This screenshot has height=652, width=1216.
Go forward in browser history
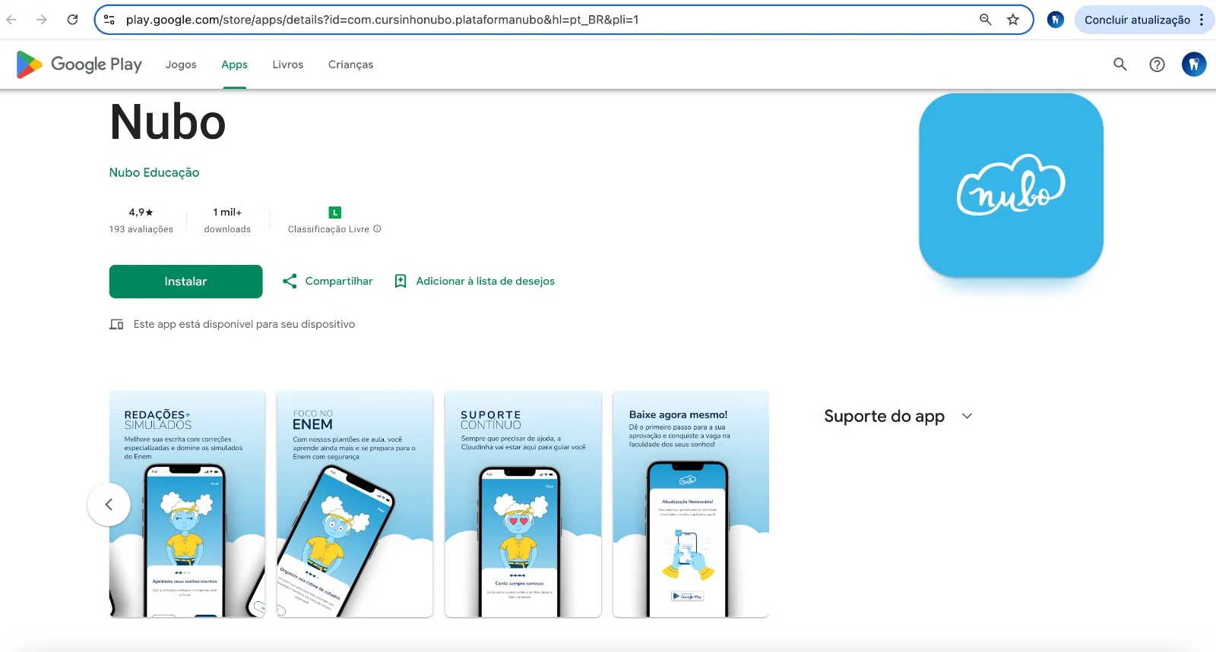pyautogui.click(x=42, y=20)
